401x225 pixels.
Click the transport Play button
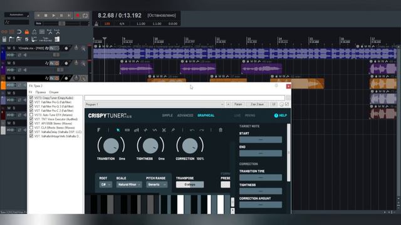(54, 16)
